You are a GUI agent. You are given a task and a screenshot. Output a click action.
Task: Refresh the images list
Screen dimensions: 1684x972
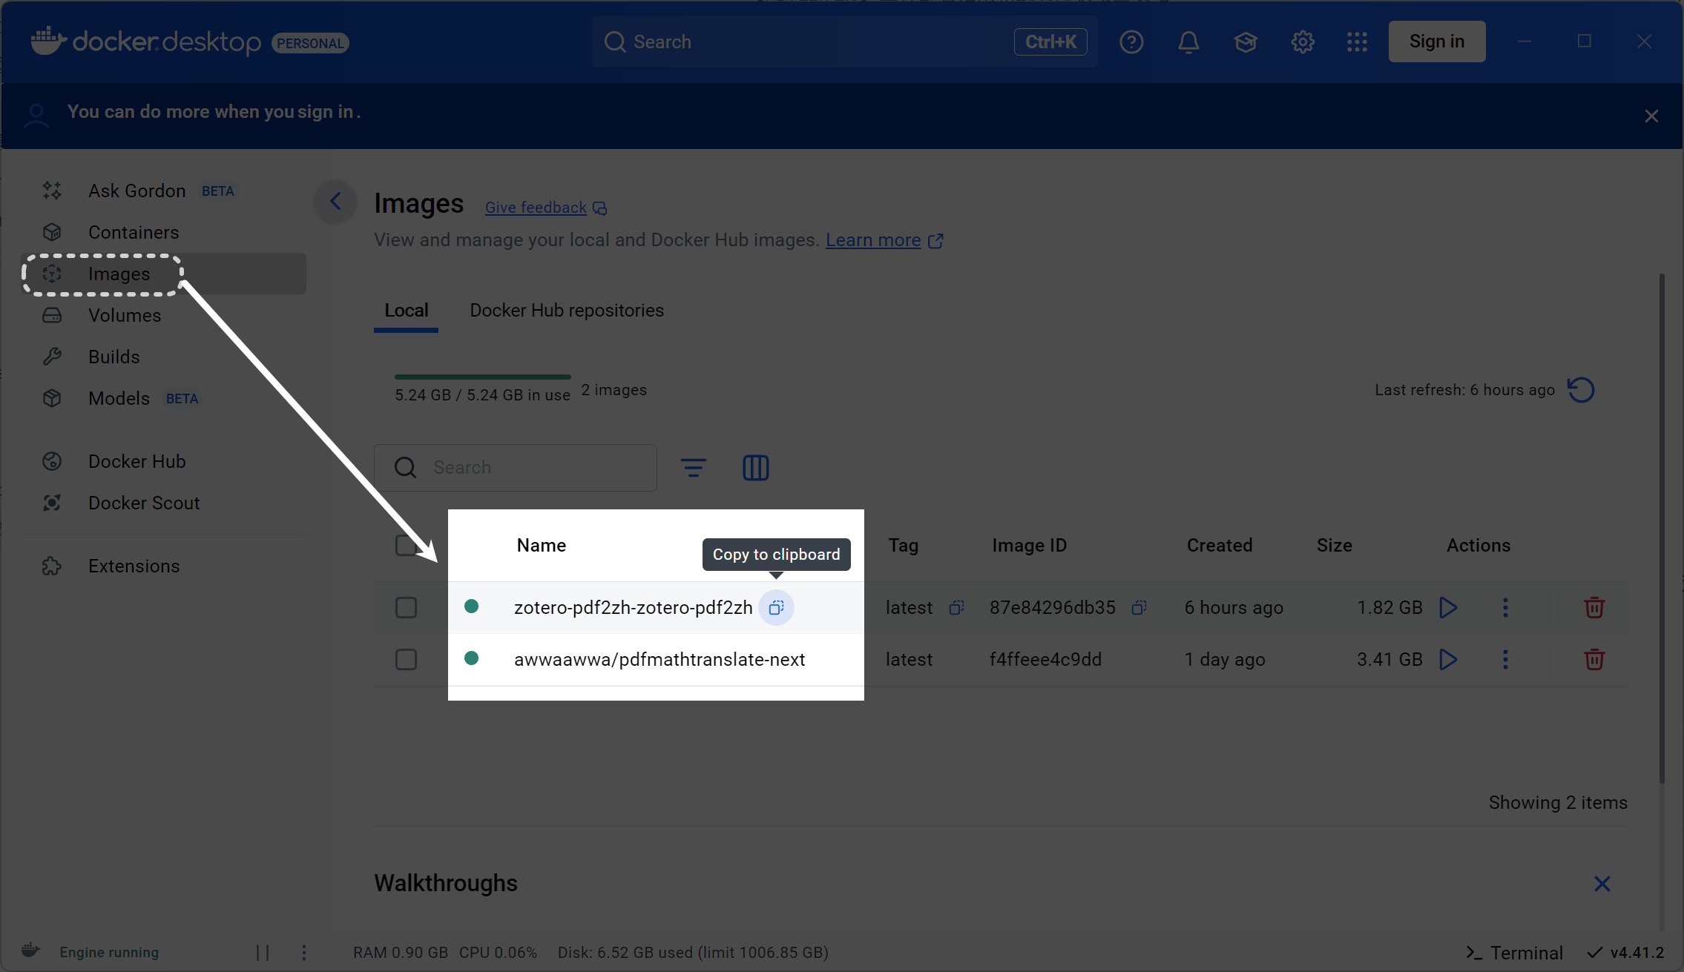click(1581, 390)
